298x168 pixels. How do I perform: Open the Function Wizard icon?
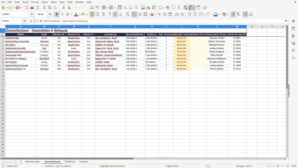[x=31, y=21]
